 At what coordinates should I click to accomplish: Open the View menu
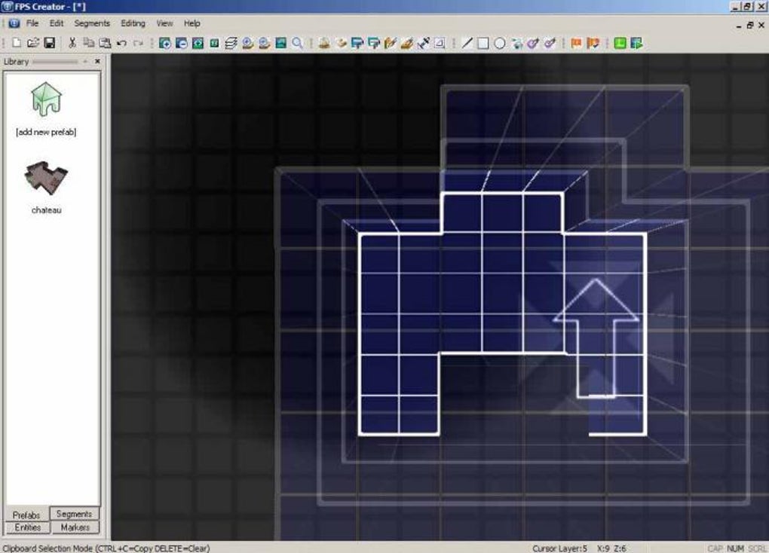coord(165,23)
